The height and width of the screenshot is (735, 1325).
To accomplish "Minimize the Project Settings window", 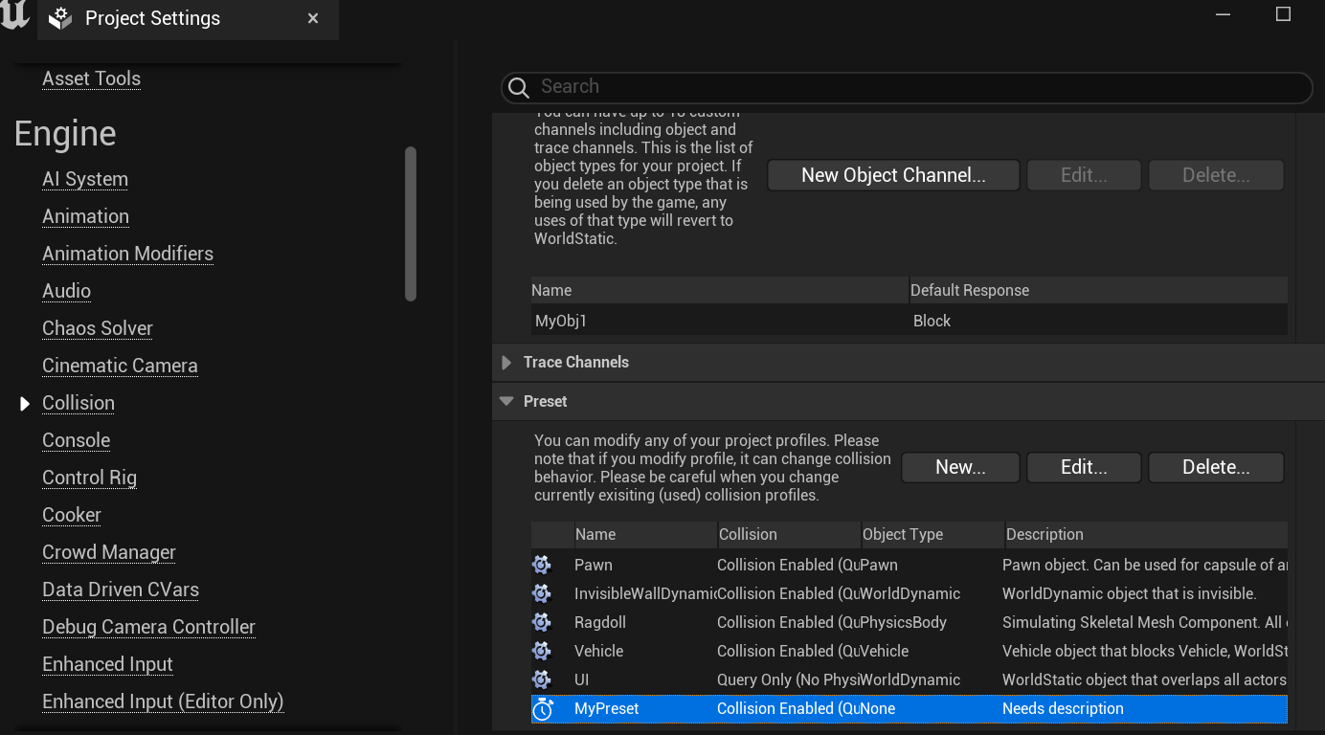I will click(1223, 14).
